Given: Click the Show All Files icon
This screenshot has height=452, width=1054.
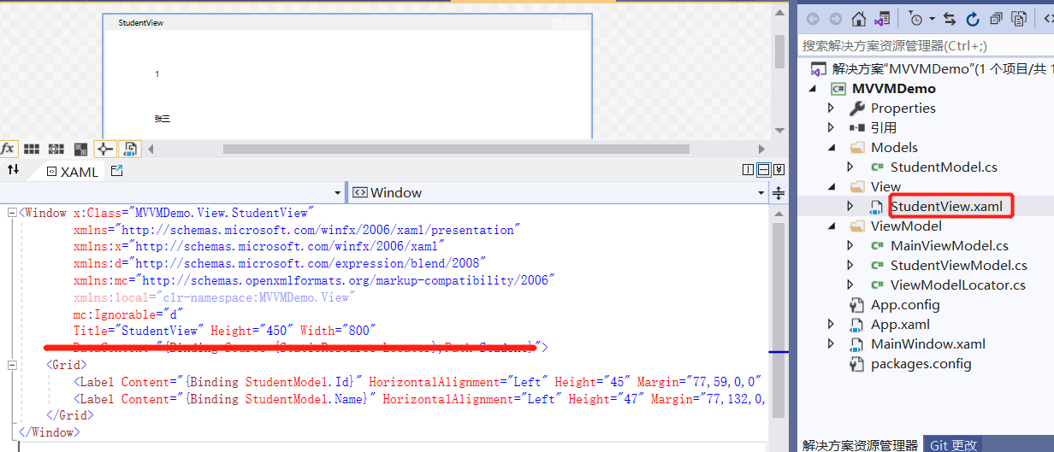Looking at the screenshot, I should coord(1019,19).
